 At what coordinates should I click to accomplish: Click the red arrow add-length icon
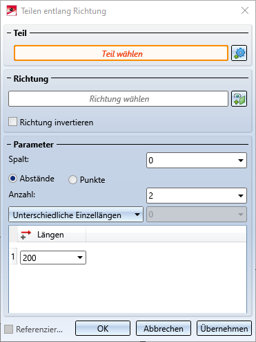[x=26, y=235]
